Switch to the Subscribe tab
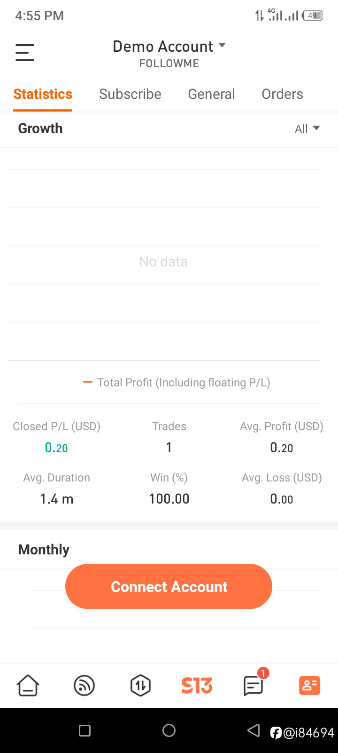Screen dimensions: 338x753 [x=130, y=94]
